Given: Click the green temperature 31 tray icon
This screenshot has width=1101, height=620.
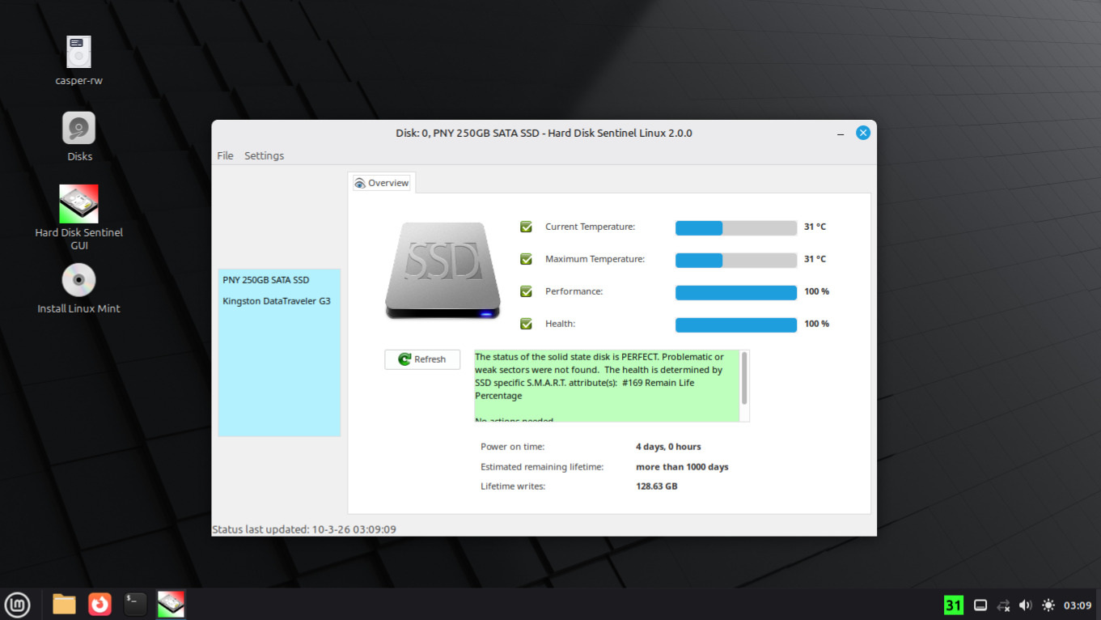Looking at the screenshot, I should (954, 605).
